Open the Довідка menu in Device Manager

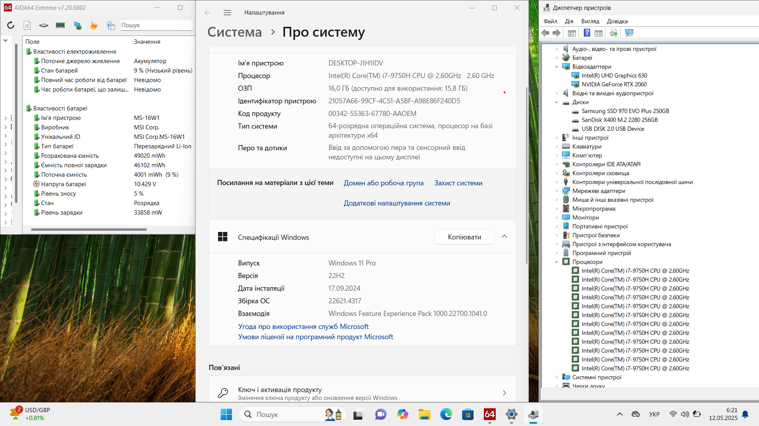point(617,21)
